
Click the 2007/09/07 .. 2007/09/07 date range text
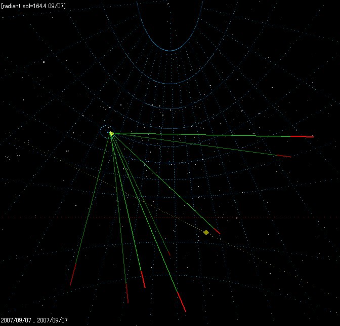[34, 320]
